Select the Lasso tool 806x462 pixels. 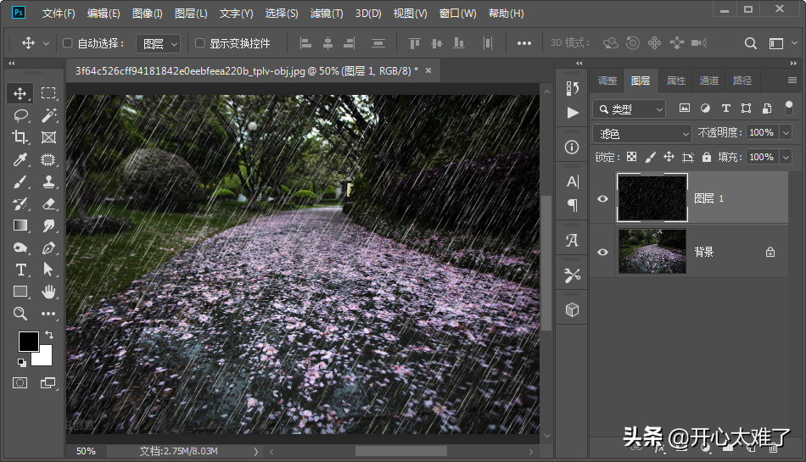pyautogui.click(x=20, y=115)
